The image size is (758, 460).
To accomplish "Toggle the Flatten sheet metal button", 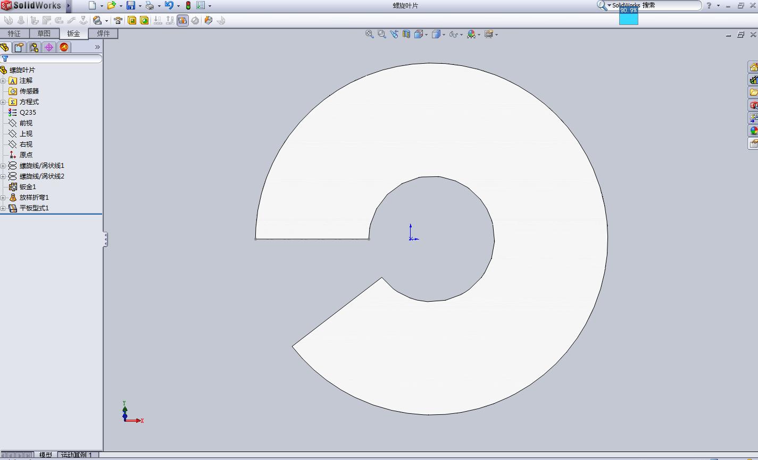I will coord(182,20).
